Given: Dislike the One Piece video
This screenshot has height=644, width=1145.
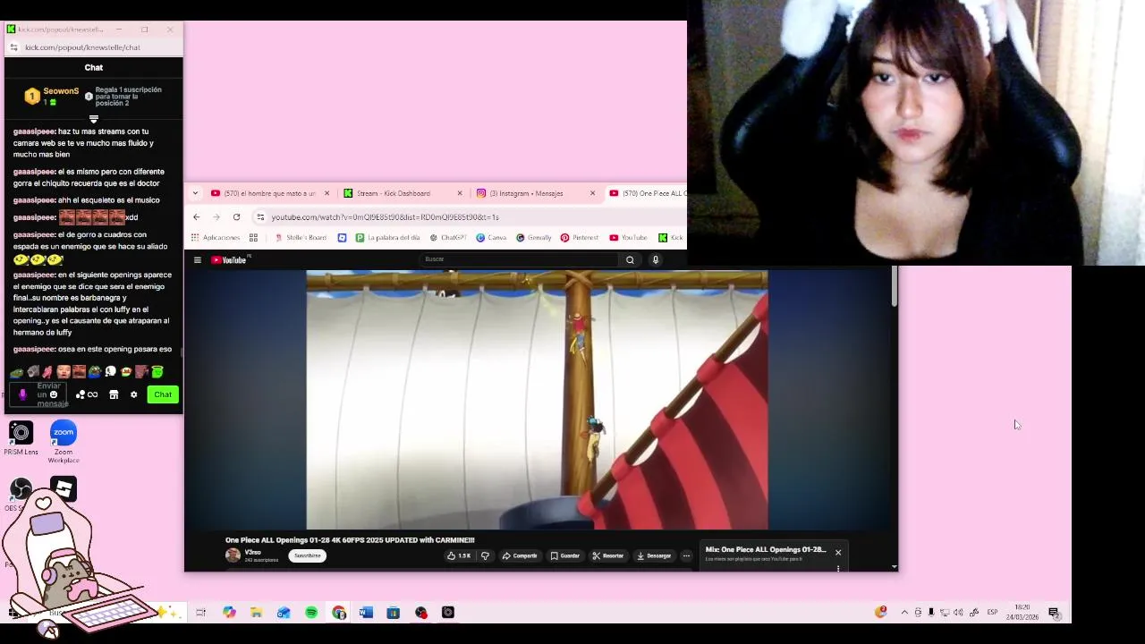Looking at the screenshot, I should (x=485, y=556).
